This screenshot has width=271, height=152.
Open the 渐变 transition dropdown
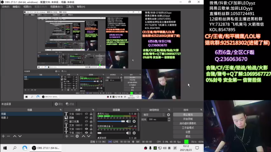click(154, 115)
